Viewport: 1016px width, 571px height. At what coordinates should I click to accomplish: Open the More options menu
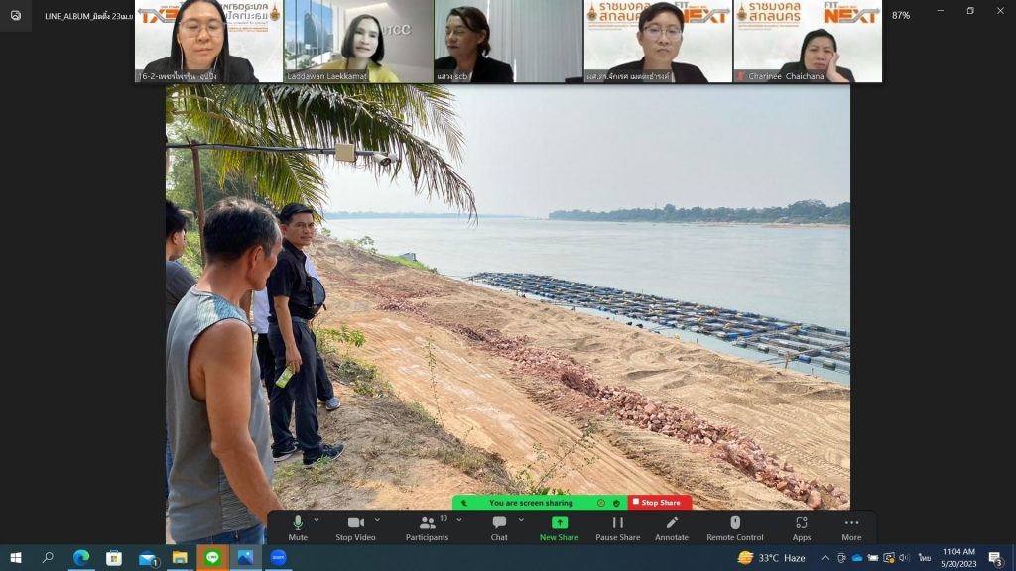pos(851,525)
